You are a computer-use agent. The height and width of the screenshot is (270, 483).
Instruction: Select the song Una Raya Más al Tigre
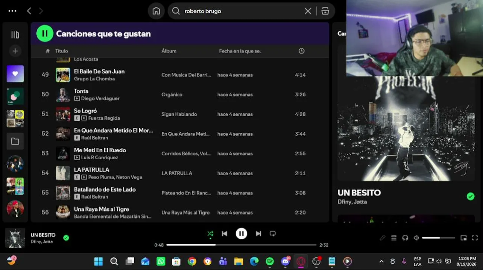[102, 209]
